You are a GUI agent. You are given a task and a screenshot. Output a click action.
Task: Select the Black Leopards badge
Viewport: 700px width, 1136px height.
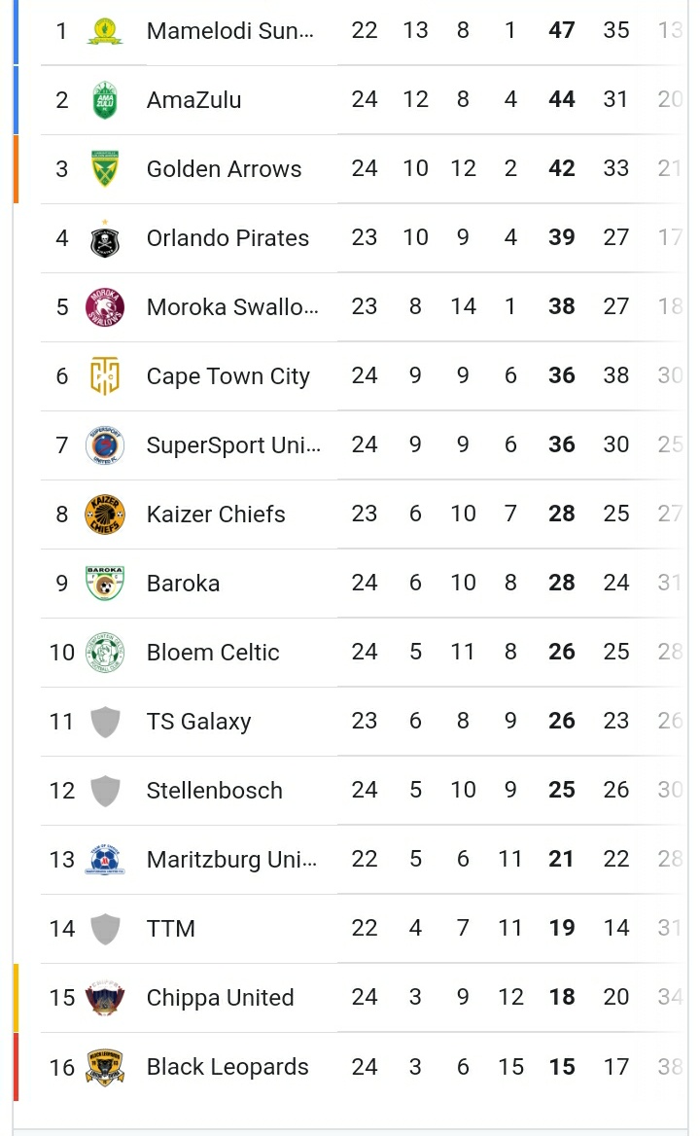pos(105,1067)
